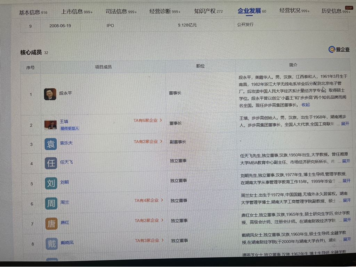
Task: Click the 任 avatar icon
Action: [x=51, y=164]
